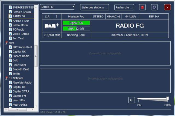Image resolution: width=175 pixels, height=116 pixels.
Task: Start recording with the red record button
Action: click(142, 7)
